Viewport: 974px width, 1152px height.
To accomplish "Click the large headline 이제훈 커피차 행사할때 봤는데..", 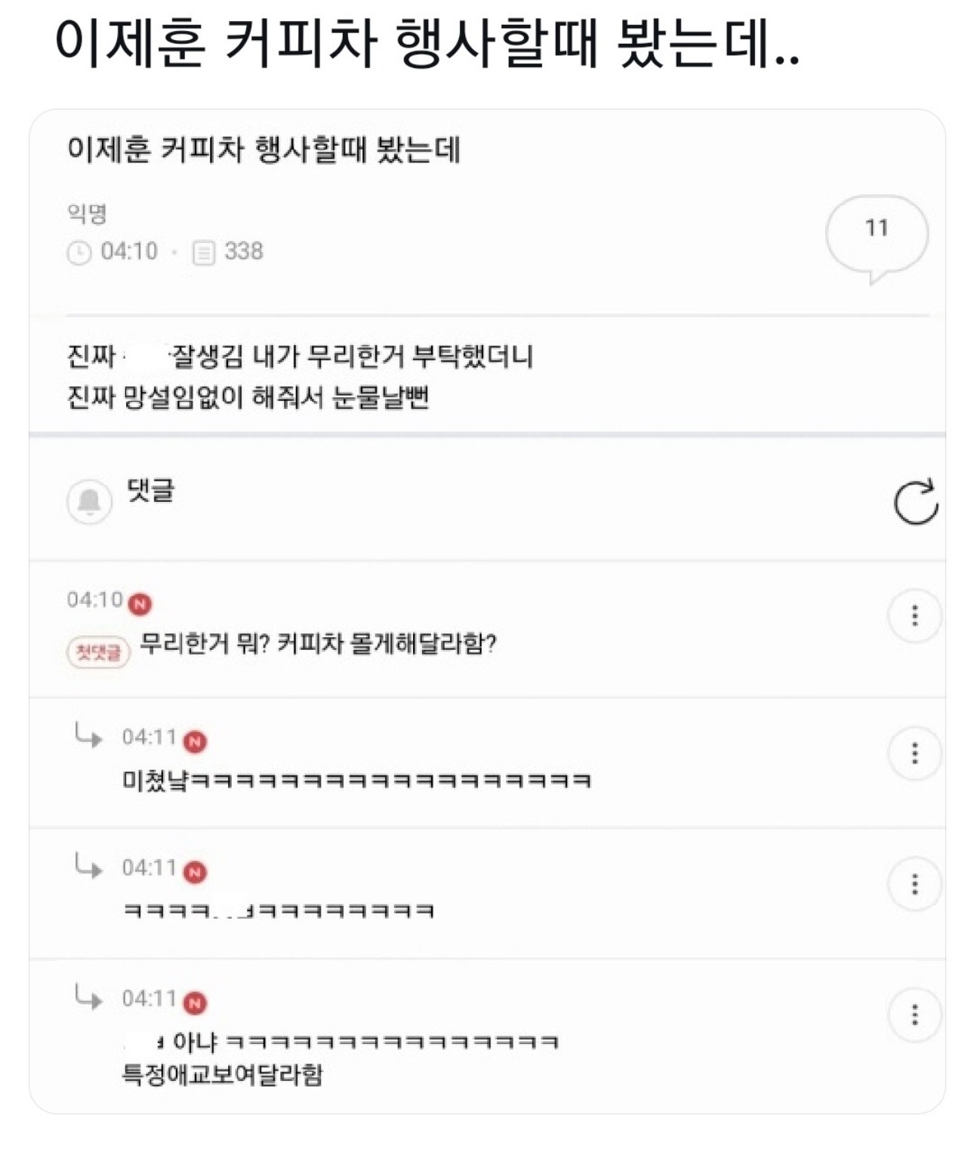I will click(x=427, y=43).
